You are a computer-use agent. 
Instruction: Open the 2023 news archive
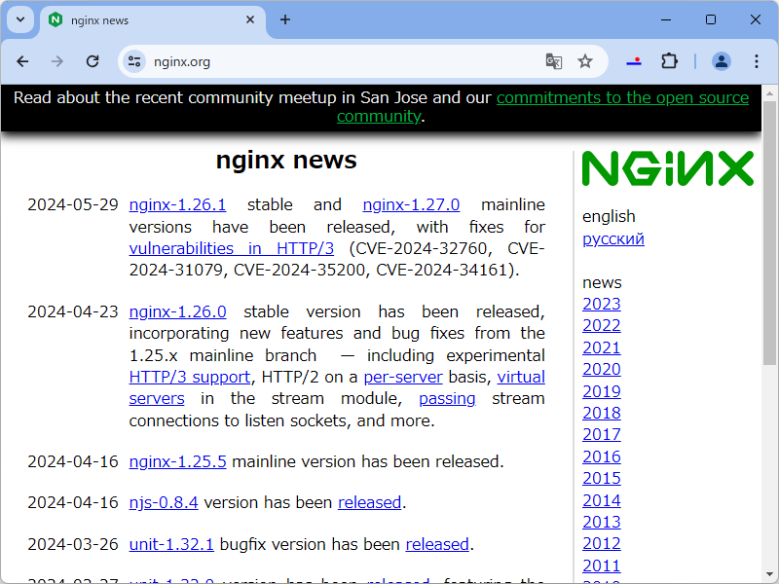point(601,304)
